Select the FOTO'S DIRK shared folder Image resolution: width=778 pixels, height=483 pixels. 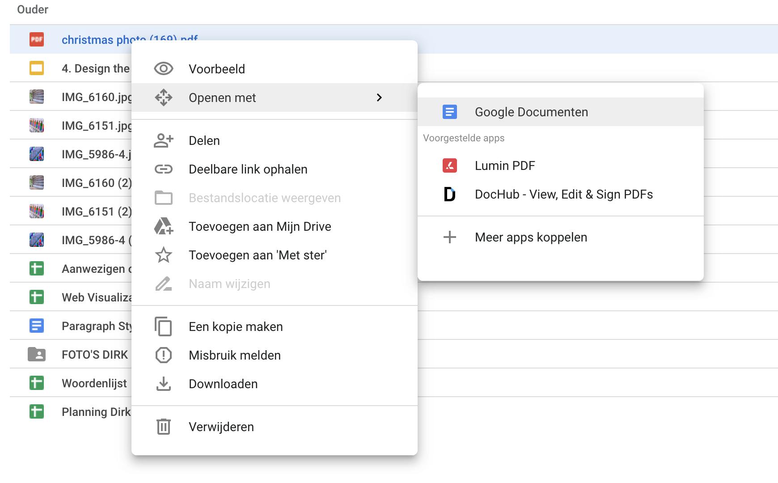(94, 355)
